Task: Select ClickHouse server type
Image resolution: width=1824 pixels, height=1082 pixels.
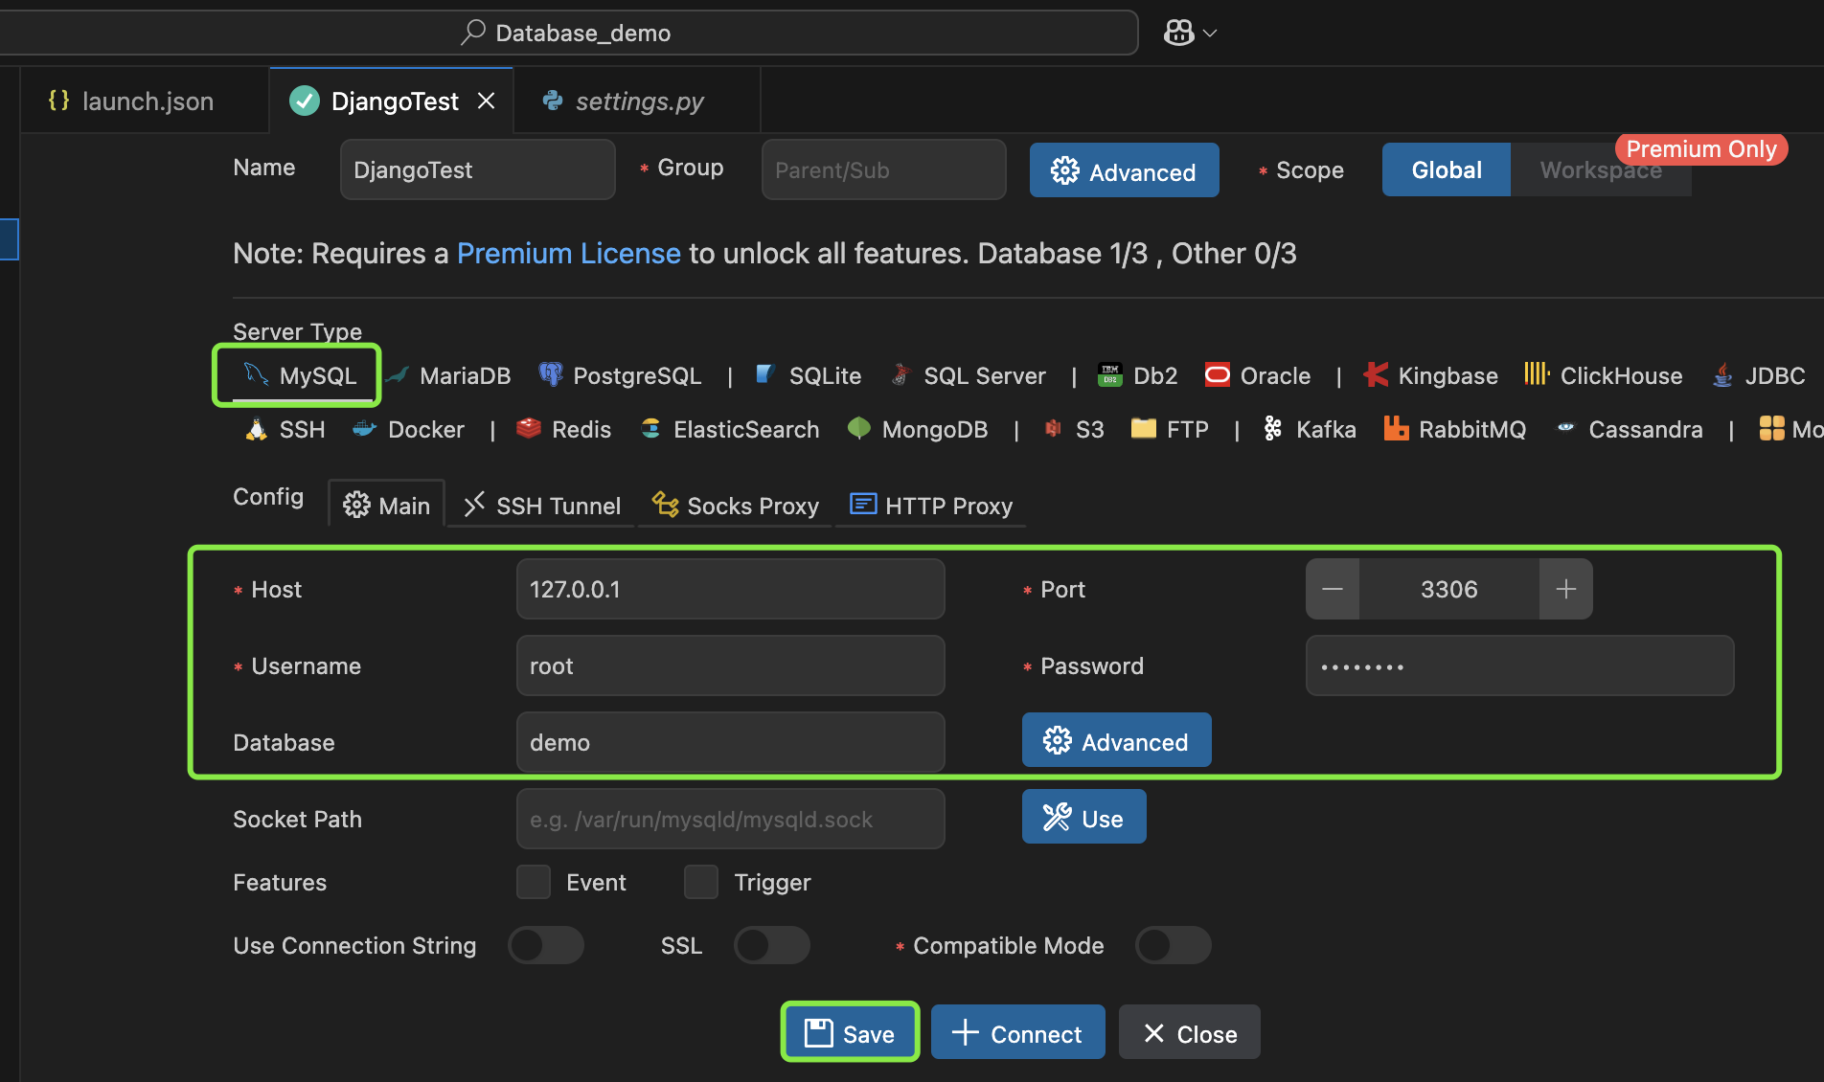Action: 1603,375
